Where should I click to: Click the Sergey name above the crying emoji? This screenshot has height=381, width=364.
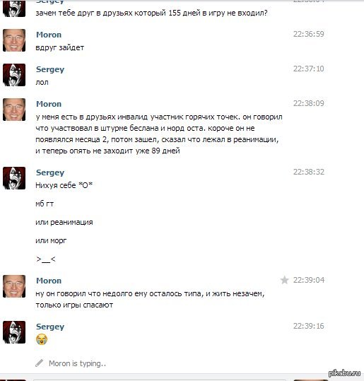[50, 327]
